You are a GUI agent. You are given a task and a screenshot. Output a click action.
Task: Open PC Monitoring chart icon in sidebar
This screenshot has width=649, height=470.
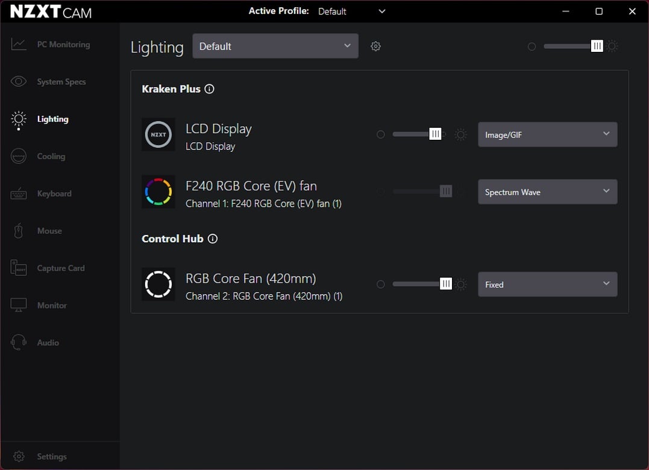(19, 44)
